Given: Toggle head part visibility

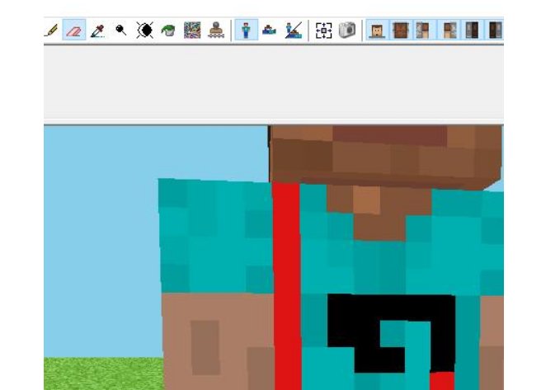Looking at the screenshot, I should pyautogui.click(x=377, y=31).
